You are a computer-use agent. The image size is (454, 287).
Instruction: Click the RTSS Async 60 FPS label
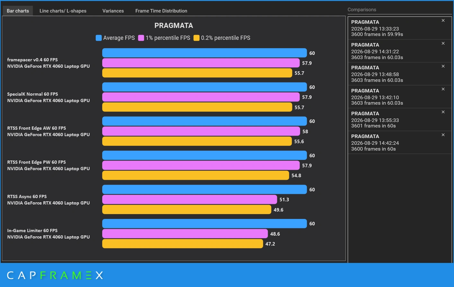coord(27,196)
